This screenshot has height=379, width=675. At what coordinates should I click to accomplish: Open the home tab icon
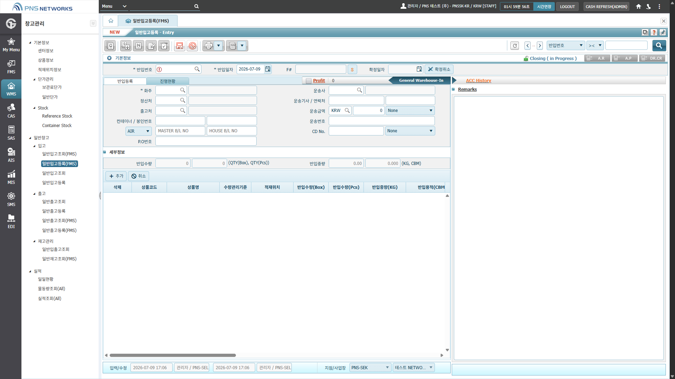(111, 21)
